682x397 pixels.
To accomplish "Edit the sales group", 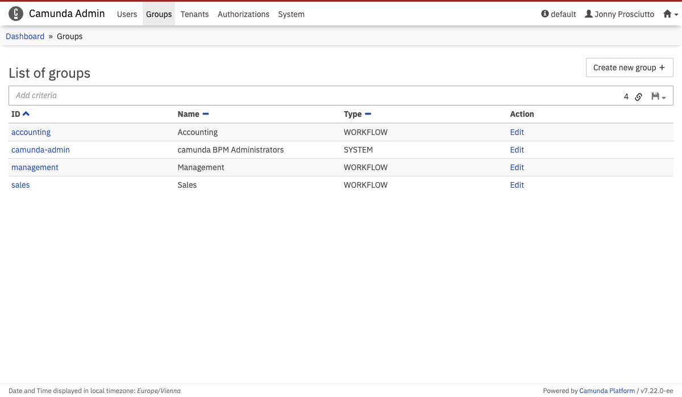I will coord(517,185).
